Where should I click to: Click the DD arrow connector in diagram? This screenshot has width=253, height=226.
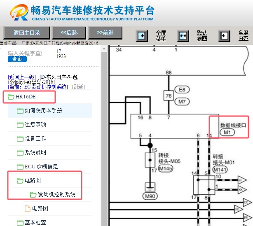[239, 209]
